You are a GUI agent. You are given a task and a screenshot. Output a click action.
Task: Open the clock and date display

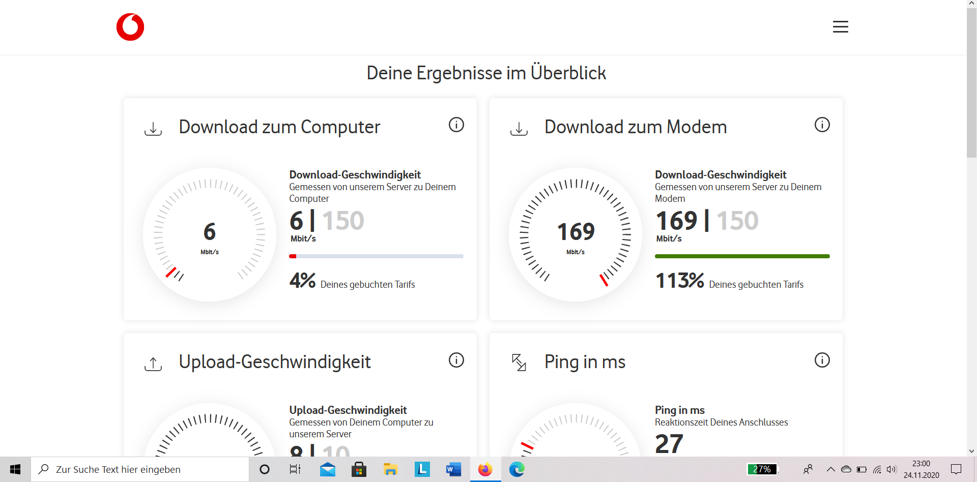[921, 469]
